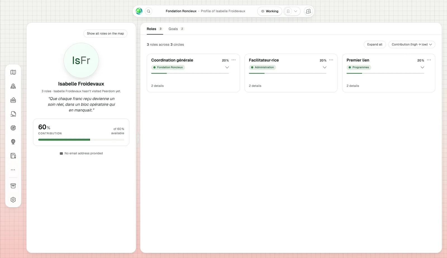The width and height of the screenshot is (447, 258).
Task: Open the archive box icon in sidebar
Action: 13,186
